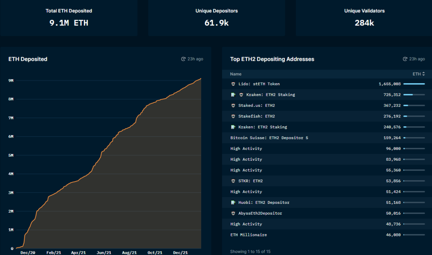Open the AbyssEth2Depositor address

click(x=260, y=213)
